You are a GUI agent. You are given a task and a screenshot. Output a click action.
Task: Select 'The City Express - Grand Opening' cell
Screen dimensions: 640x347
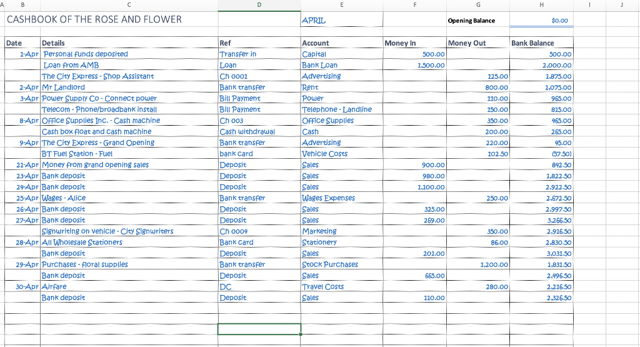point(129,143)
